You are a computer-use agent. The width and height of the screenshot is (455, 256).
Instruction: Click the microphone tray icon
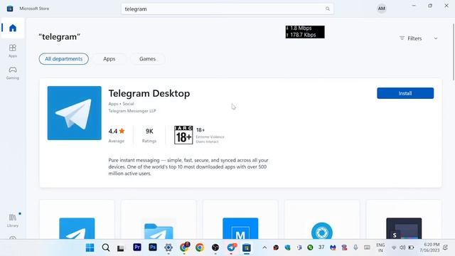click(355, 247)
